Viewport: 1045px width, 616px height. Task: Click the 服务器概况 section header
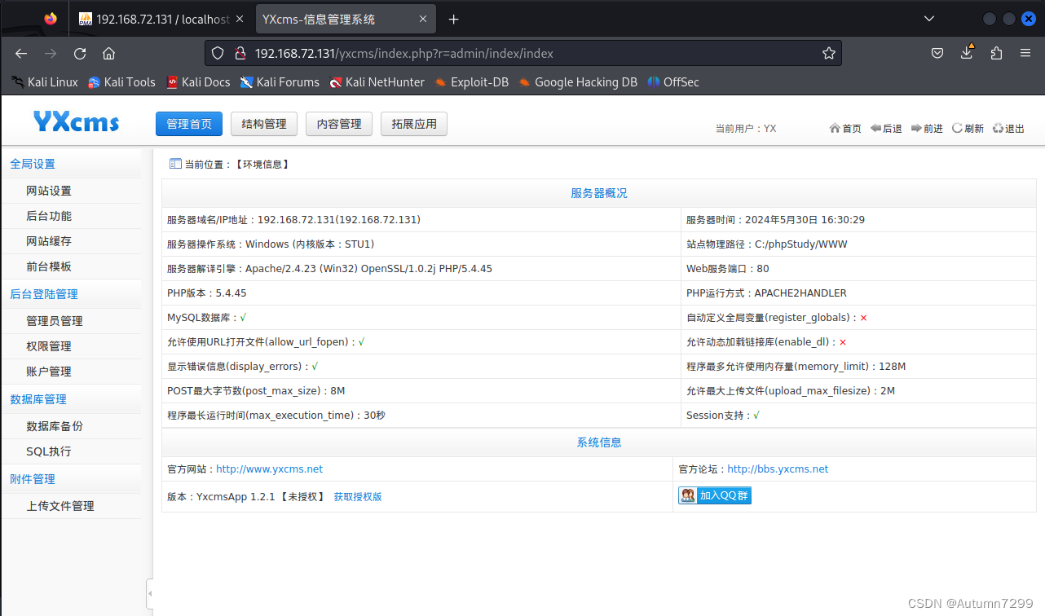click(x=599, y=194)
